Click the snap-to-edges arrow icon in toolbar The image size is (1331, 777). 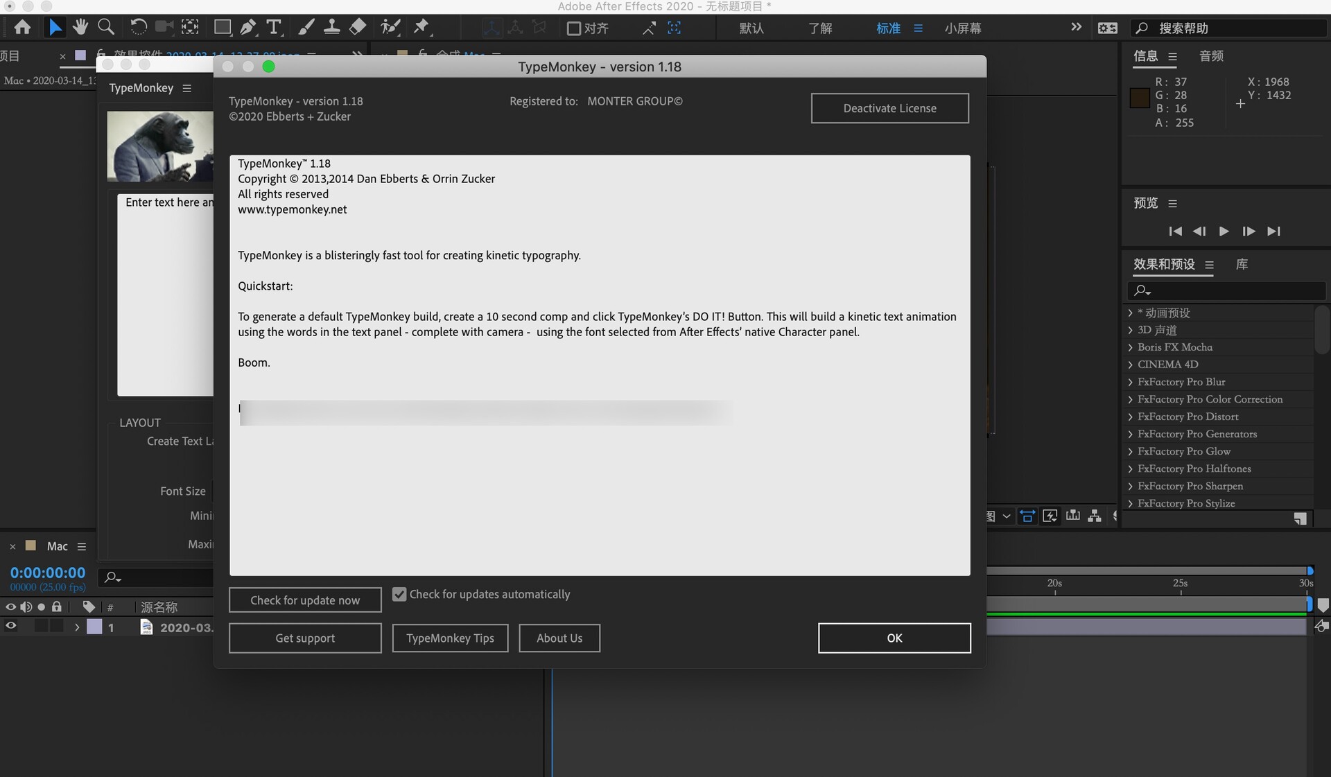[649, 28]
